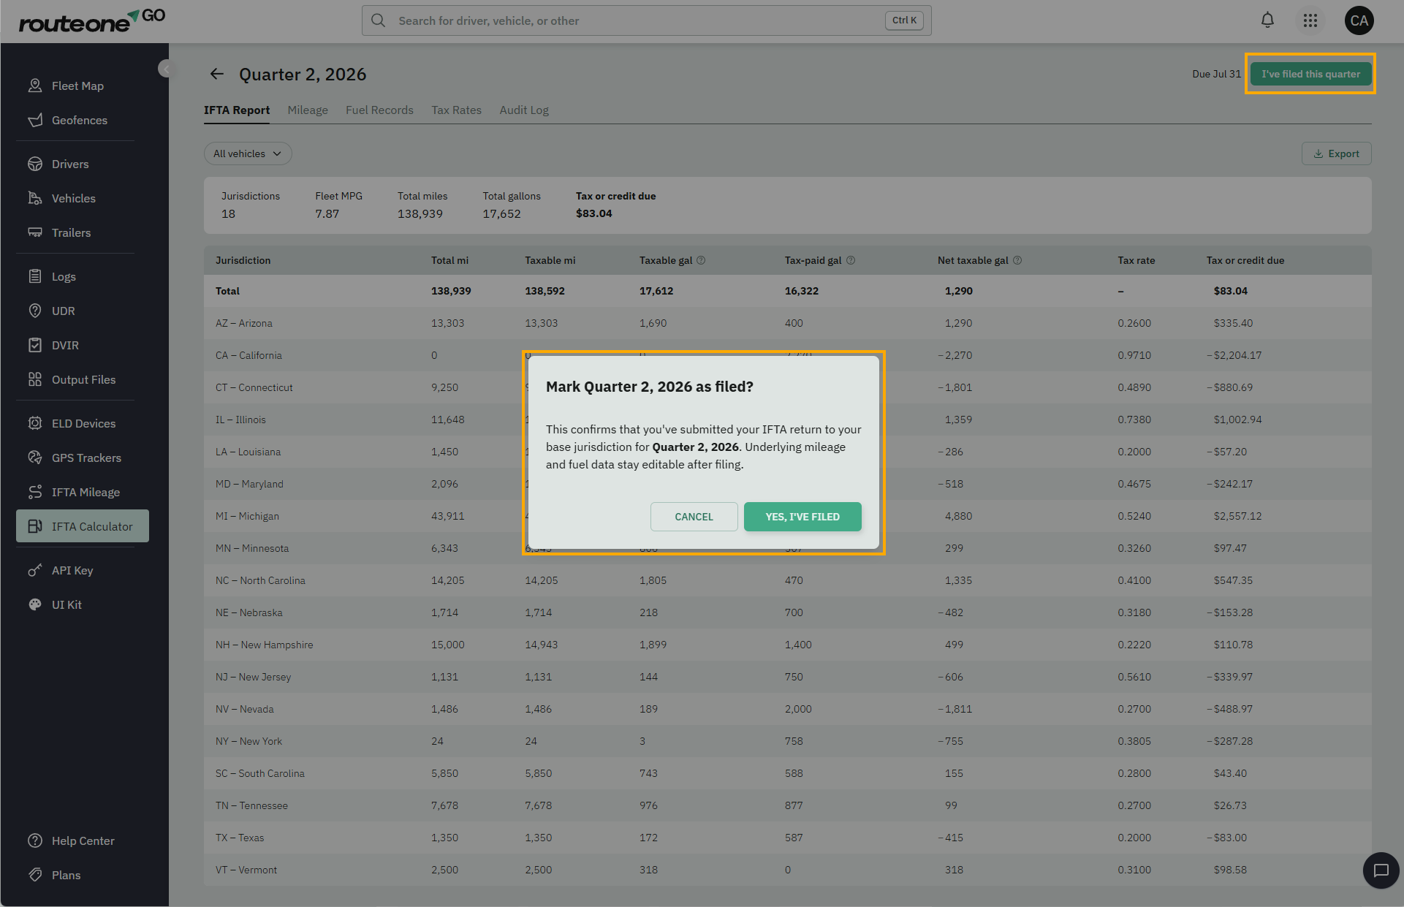Collapse the sidebar with chevron
1404x907 pixels.
click(165, 69)
